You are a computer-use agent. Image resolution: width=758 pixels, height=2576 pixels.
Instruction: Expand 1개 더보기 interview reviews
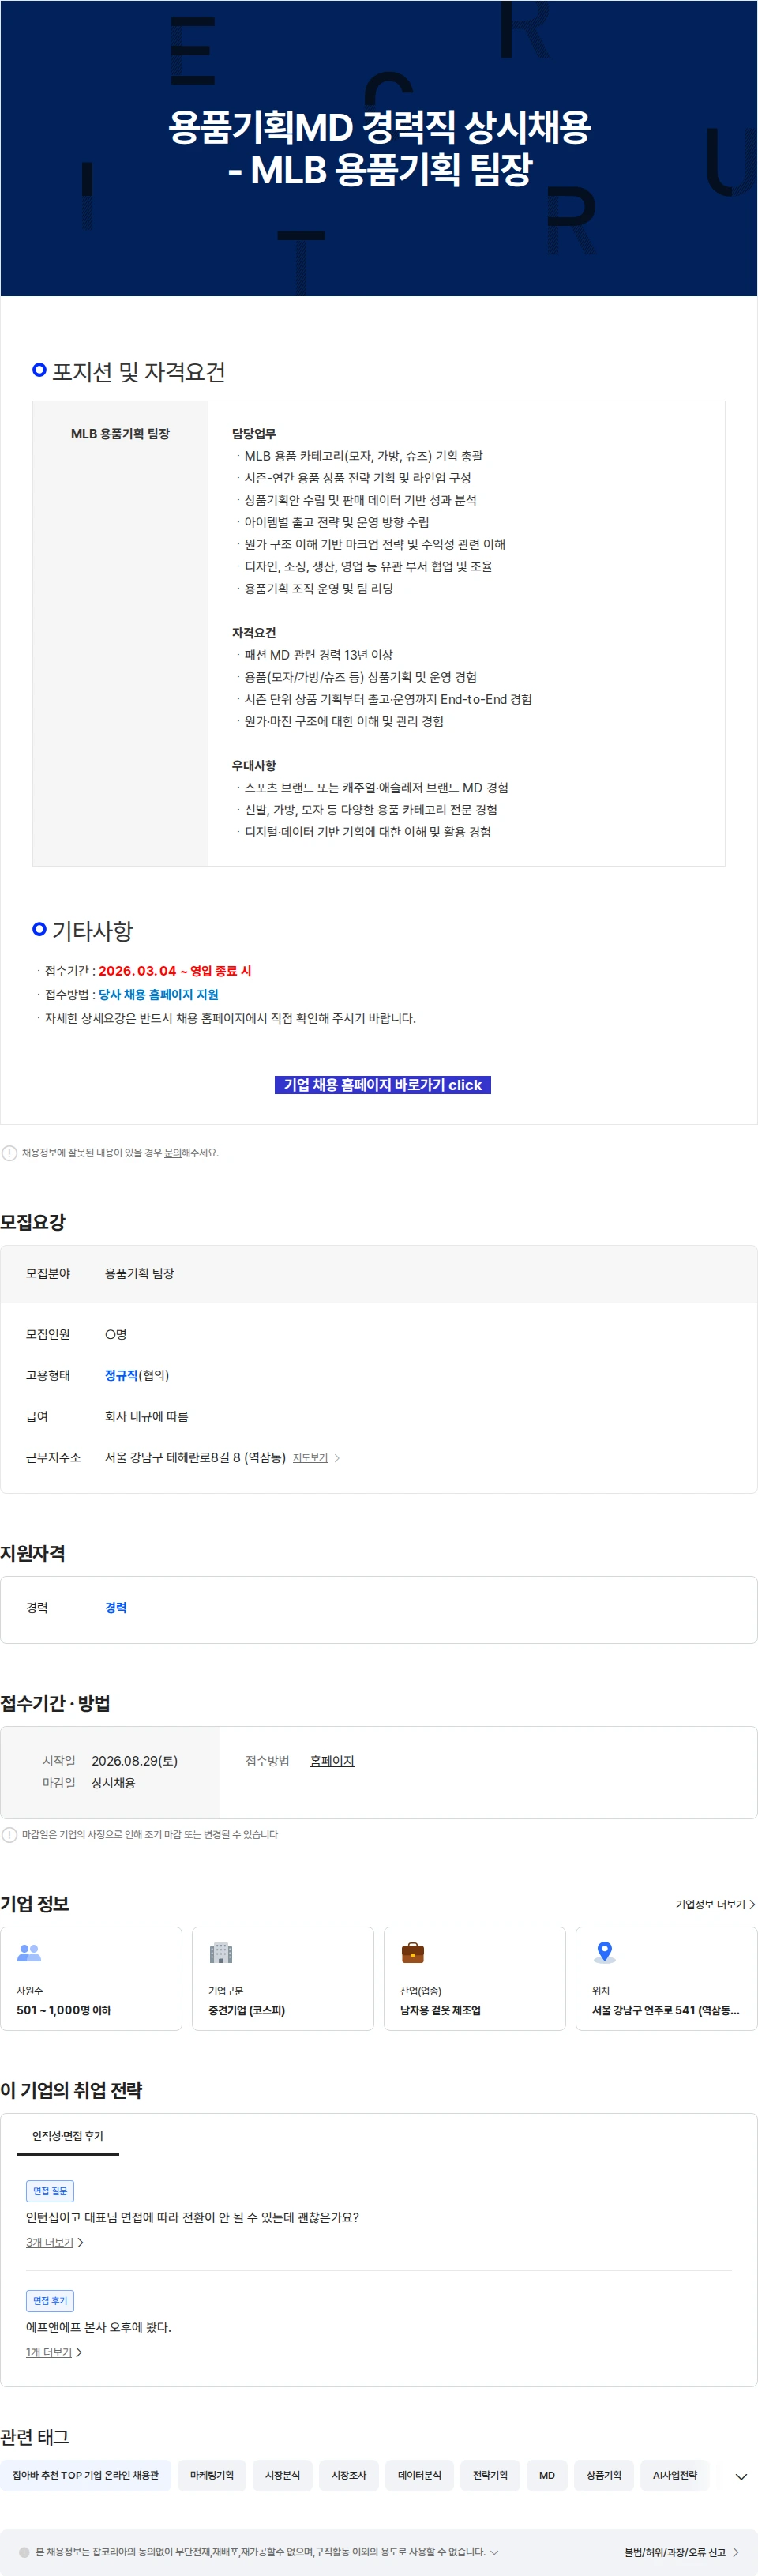pyautogui.click(x=54, y=2352)
